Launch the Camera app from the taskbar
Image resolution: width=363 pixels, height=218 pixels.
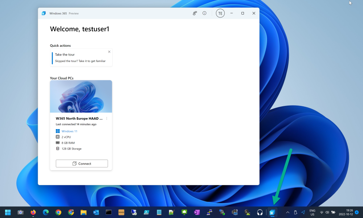21,212
